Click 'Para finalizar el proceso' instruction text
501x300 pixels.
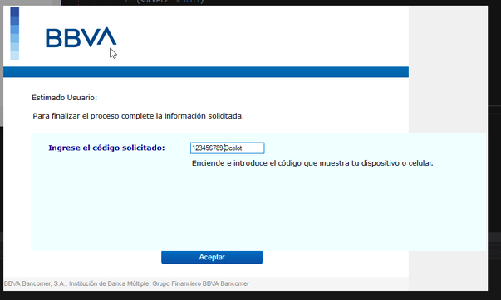[138, 116]
